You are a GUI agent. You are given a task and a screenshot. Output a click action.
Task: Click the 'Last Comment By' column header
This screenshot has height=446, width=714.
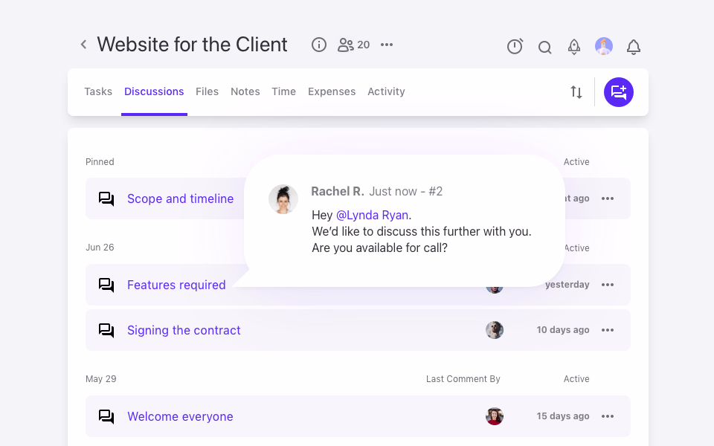pyautogui.click(x=463, y=378)
